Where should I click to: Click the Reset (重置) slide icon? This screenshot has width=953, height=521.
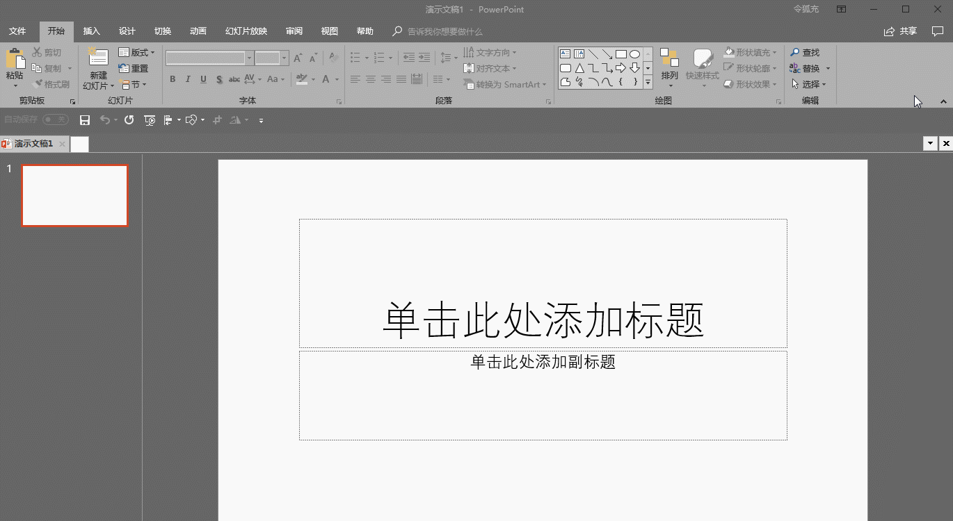(134, 67)
